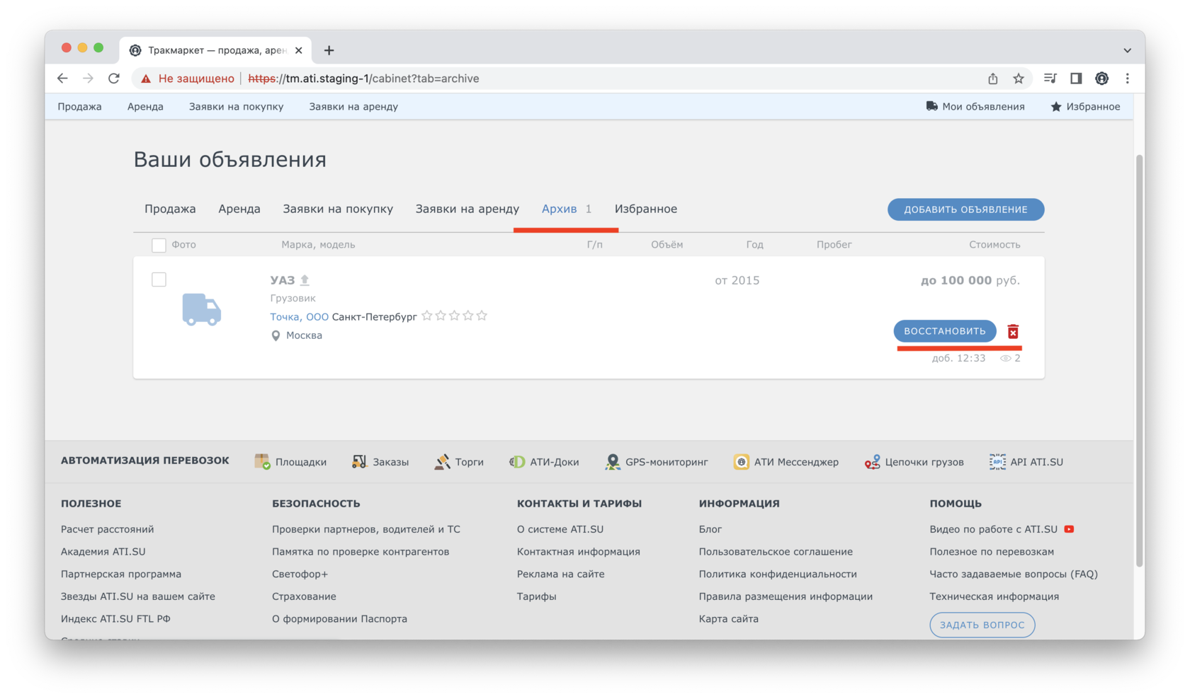The image size is (1190, 699).
Task: Click the not-secure warning triangle icon
Action: [x=146, y=79]
